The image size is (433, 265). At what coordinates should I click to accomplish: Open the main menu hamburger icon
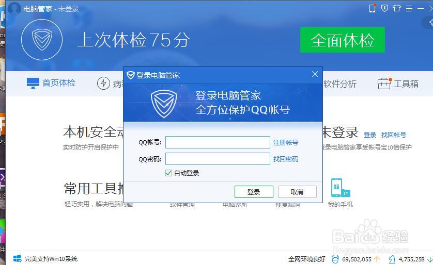[409, 9]
